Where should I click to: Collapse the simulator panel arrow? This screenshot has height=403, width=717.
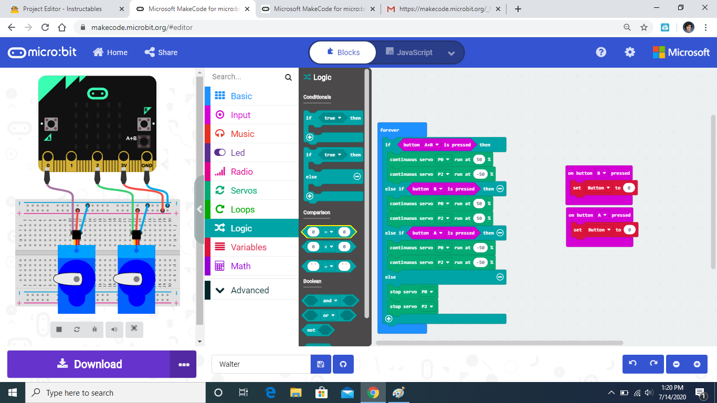point(199,209)
